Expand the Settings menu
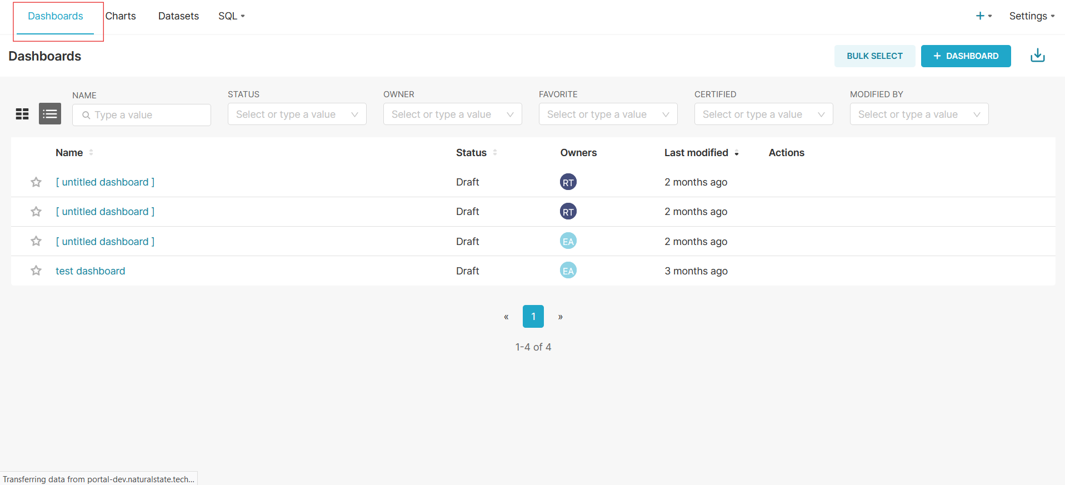 coord(1032,16)
